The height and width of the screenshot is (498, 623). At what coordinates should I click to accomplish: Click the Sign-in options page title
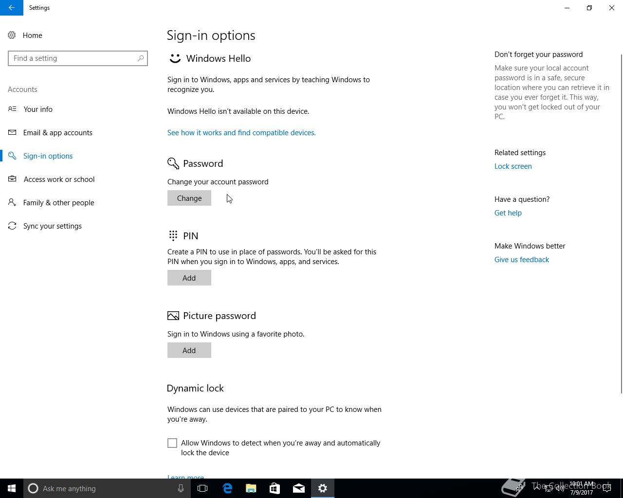point(211,36)
